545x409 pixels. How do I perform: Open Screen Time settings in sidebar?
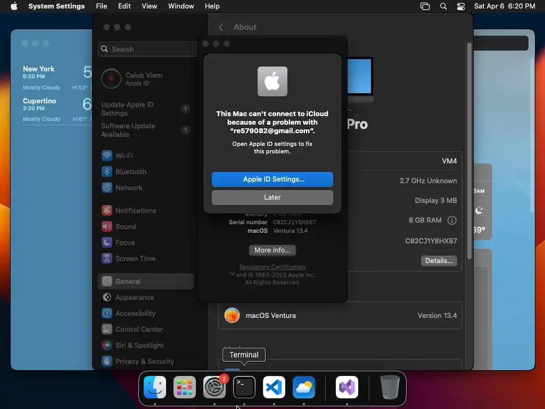point(145,258)
